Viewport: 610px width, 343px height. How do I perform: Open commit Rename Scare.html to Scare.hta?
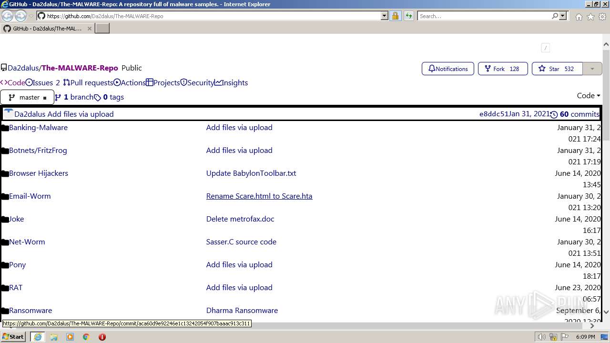point(259,196)
